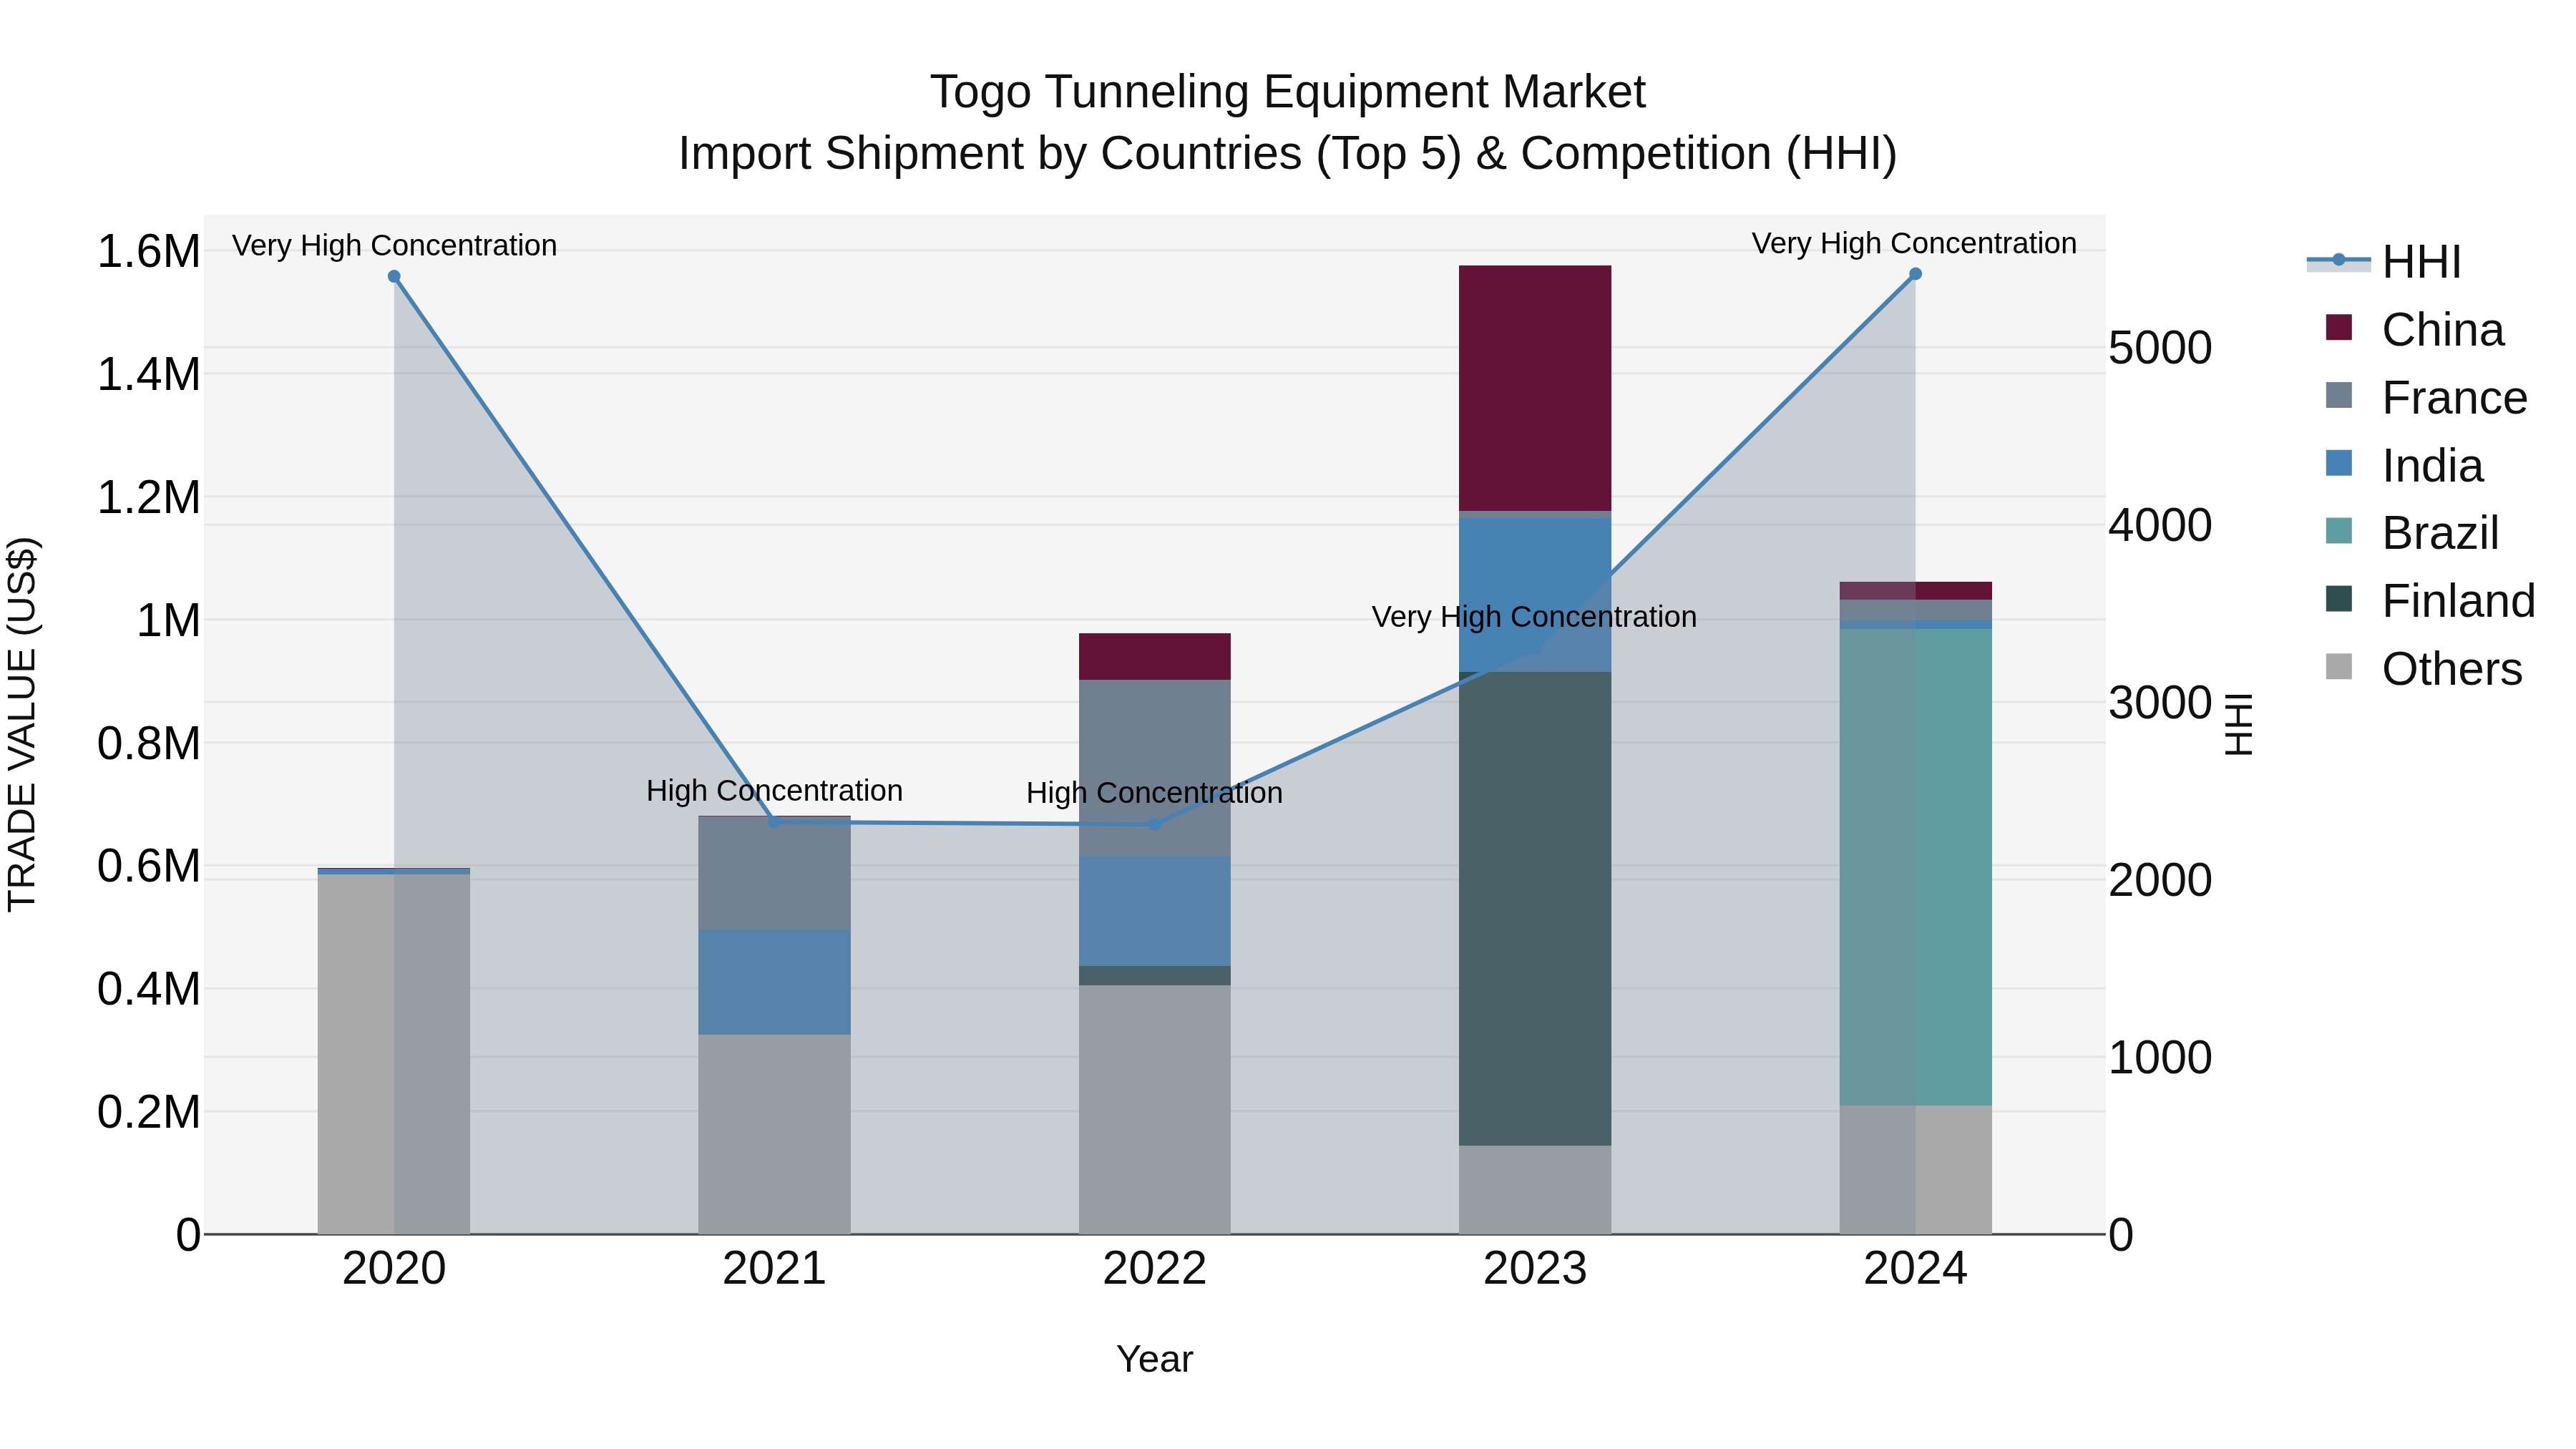This screenshot has height=1449, width=2576.
Task: Click the 'Year' axis title
Action: (1155, 1359)
